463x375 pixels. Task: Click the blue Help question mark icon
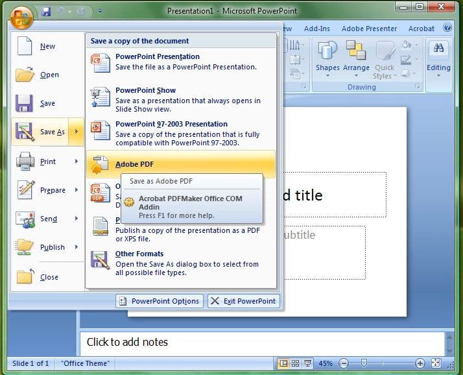tap(447, 28)
